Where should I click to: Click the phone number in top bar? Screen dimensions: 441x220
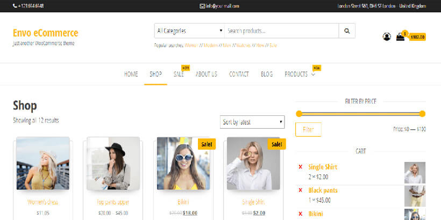pyautogui.click(x=28, y=6)
